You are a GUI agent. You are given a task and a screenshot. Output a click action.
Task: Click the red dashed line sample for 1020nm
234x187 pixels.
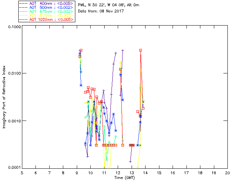point(24,19)
